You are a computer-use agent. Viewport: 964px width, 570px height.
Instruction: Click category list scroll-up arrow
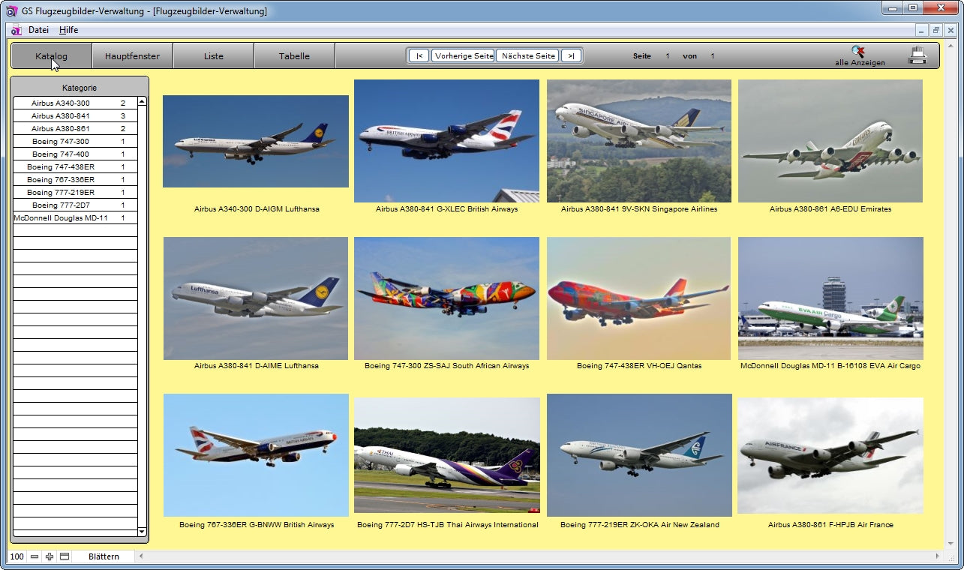pyautogui.click(x=143, y=101)
